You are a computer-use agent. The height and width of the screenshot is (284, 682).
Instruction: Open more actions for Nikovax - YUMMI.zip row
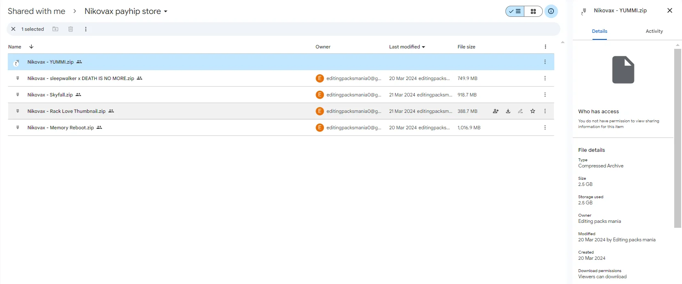coord(545,62)
